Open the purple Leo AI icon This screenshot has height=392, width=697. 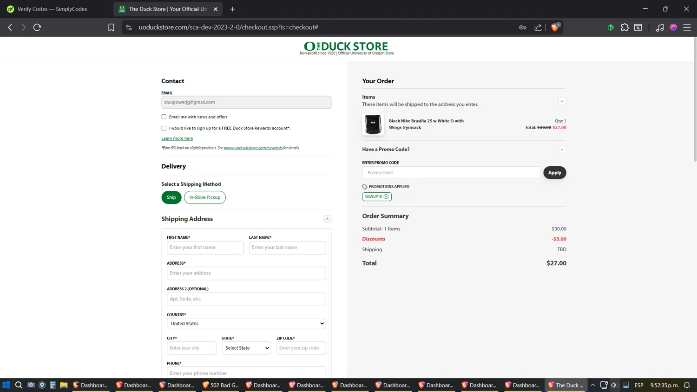(x=673, y=27)
